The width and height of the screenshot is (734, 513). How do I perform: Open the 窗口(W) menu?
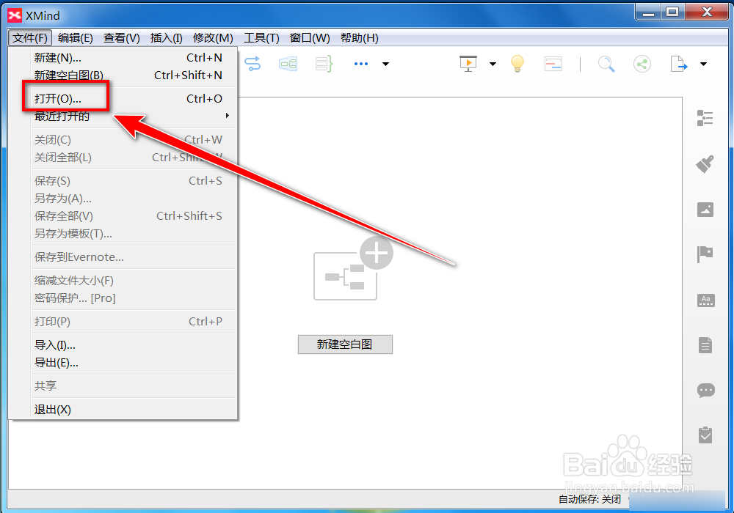310,38
